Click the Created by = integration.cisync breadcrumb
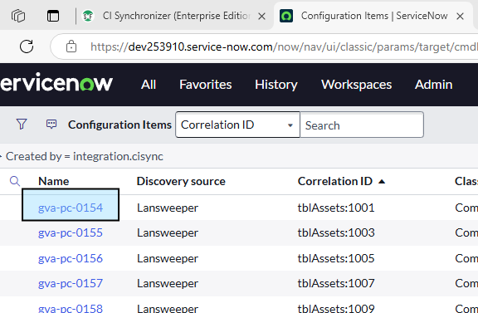 point(85,156)
